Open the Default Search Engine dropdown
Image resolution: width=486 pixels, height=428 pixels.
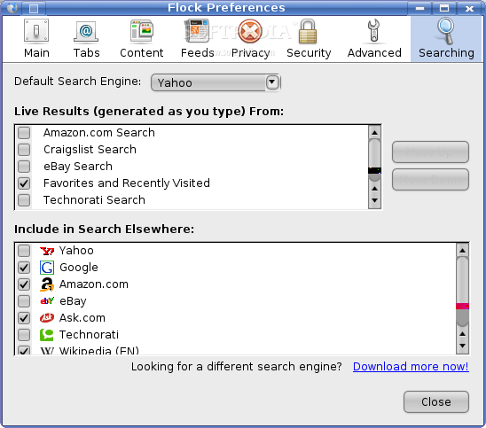(216, 82)
